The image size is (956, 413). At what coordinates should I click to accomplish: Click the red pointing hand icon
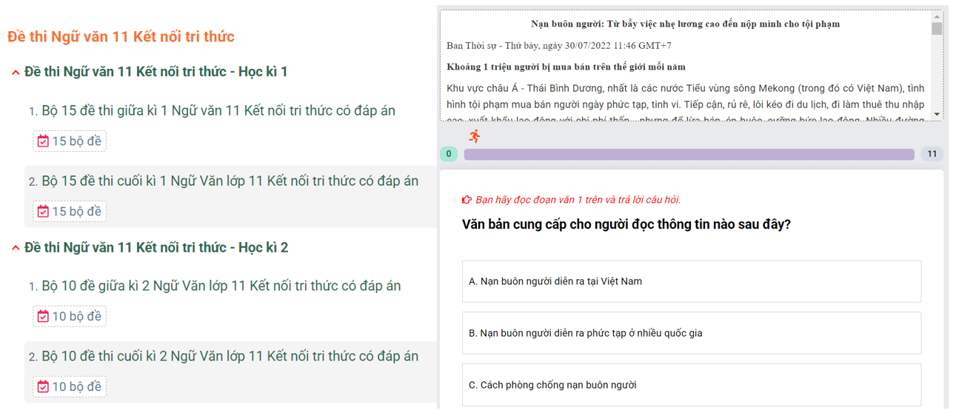467,200
